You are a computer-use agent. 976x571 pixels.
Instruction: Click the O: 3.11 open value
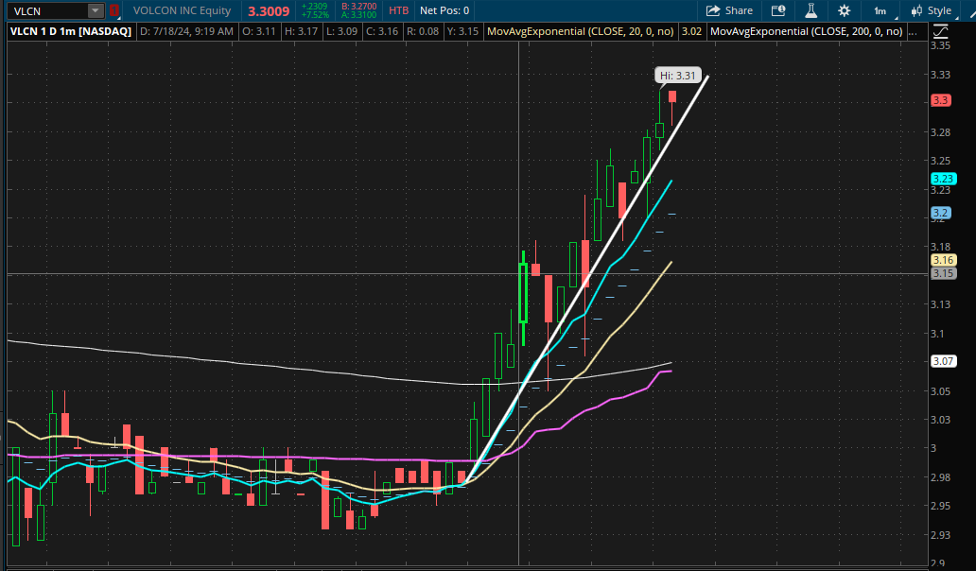259,31
